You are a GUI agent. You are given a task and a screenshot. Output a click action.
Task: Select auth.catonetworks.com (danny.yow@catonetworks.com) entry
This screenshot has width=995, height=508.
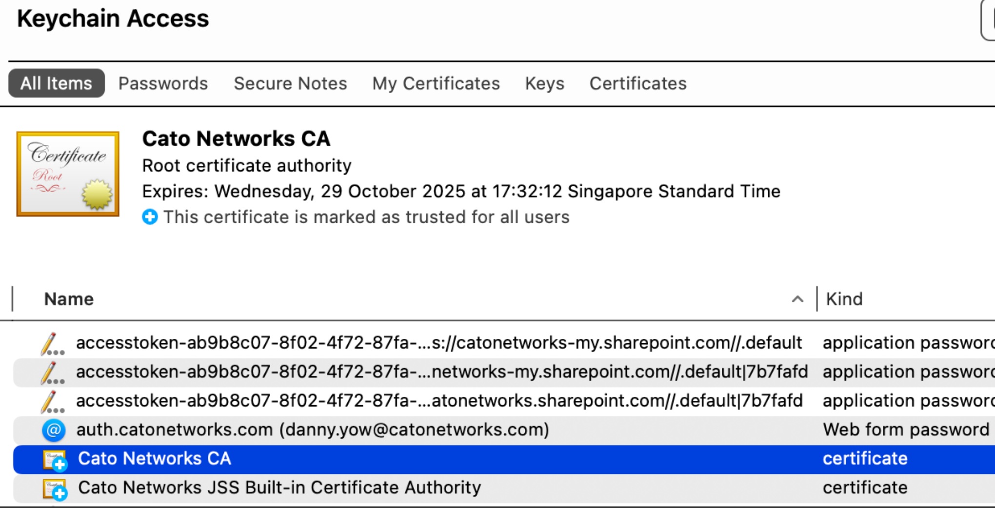pyautogui.click(x=313, y=430)
